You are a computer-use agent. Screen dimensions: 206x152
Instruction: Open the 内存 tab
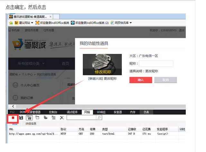pos(133,112)
